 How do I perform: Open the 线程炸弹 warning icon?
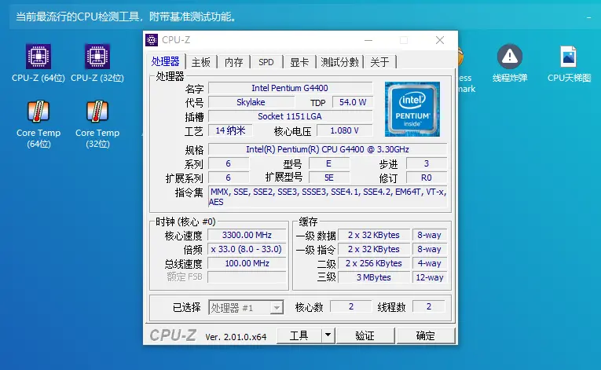point(510,57)
